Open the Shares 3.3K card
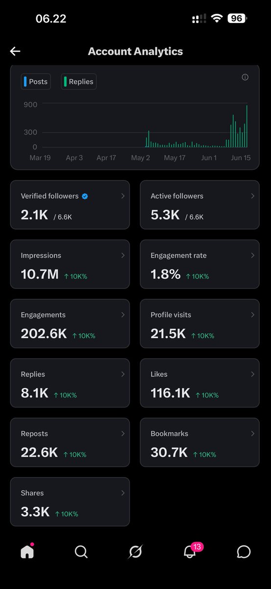This screenshot has height=589, width=271. tap(70, 502)
